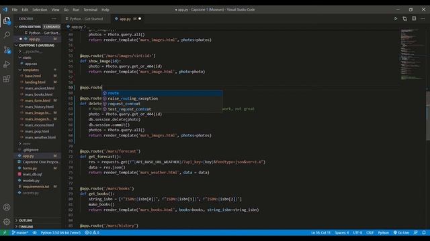Change file encoding UTF-8

click(357, 232)
